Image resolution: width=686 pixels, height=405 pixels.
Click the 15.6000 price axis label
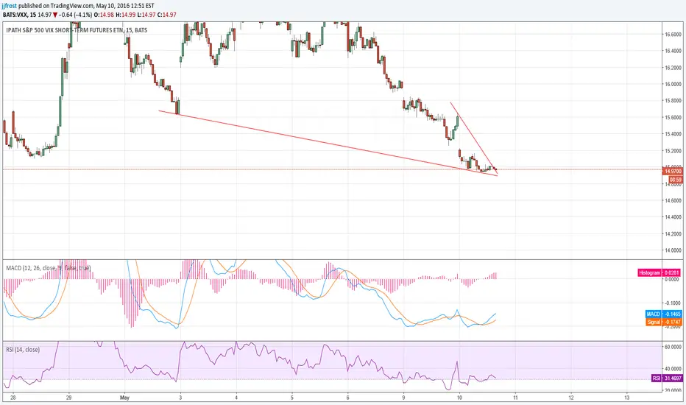pos(673,117)
